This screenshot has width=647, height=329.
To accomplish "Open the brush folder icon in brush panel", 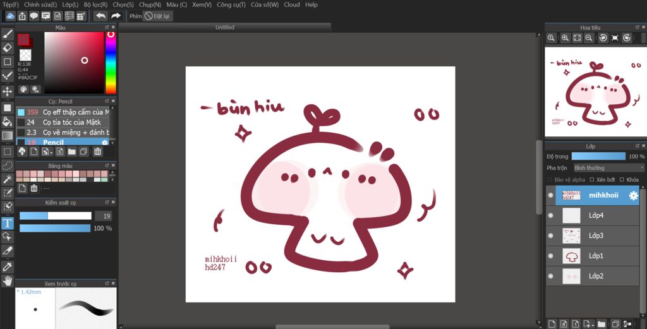I will [x=72, y=152].
